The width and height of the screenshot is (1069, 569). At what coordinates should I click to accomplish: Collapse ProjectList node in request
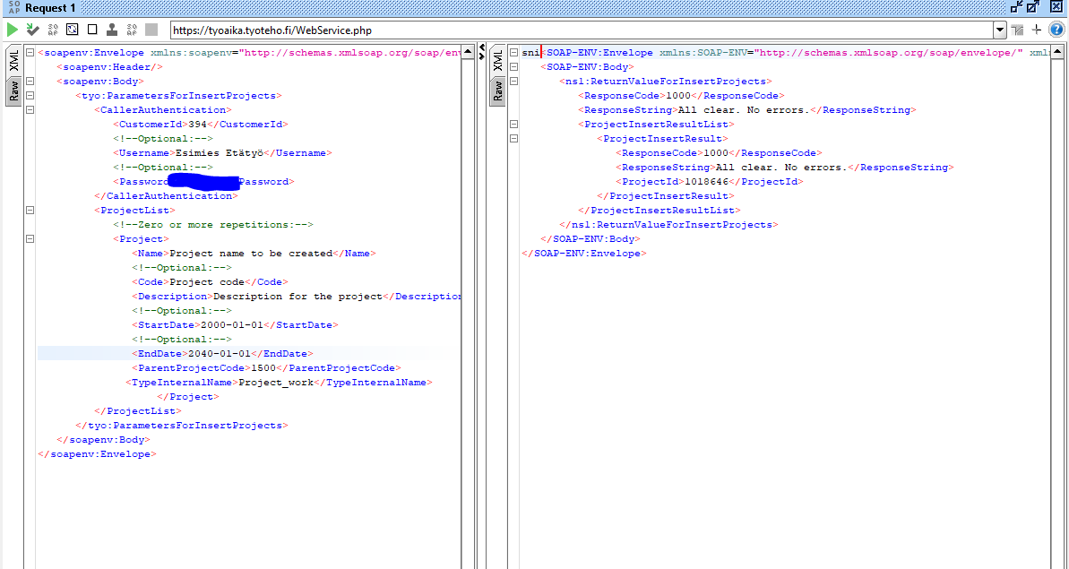click(30, 211)
